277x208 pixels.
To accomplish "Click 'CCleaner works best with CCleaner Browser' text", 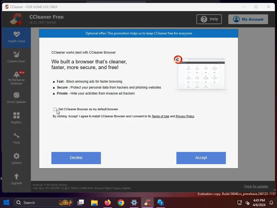I will 84,53.
